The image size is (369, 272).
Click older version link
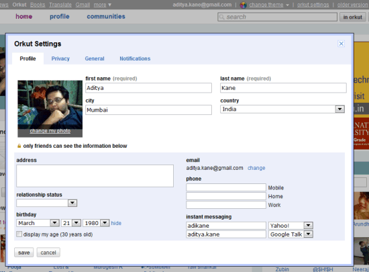353,5
